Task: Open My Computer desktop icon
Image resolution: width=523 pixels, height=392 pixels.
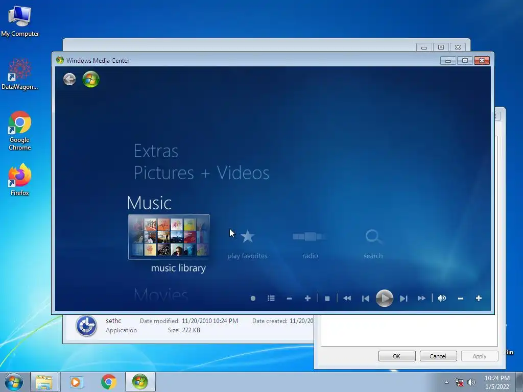Action: (x=20, y=21)
